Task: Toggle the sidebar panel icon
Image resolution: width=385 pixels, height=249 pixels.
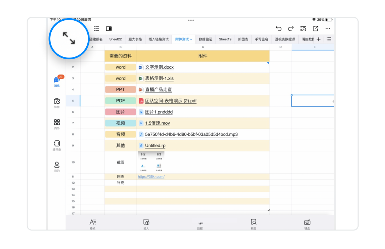Action: tap(109, 29)
